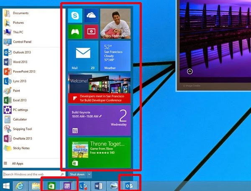251x191 pixels.
Task: Open the Weather tile for San Francisco
Action: [115, 56]
